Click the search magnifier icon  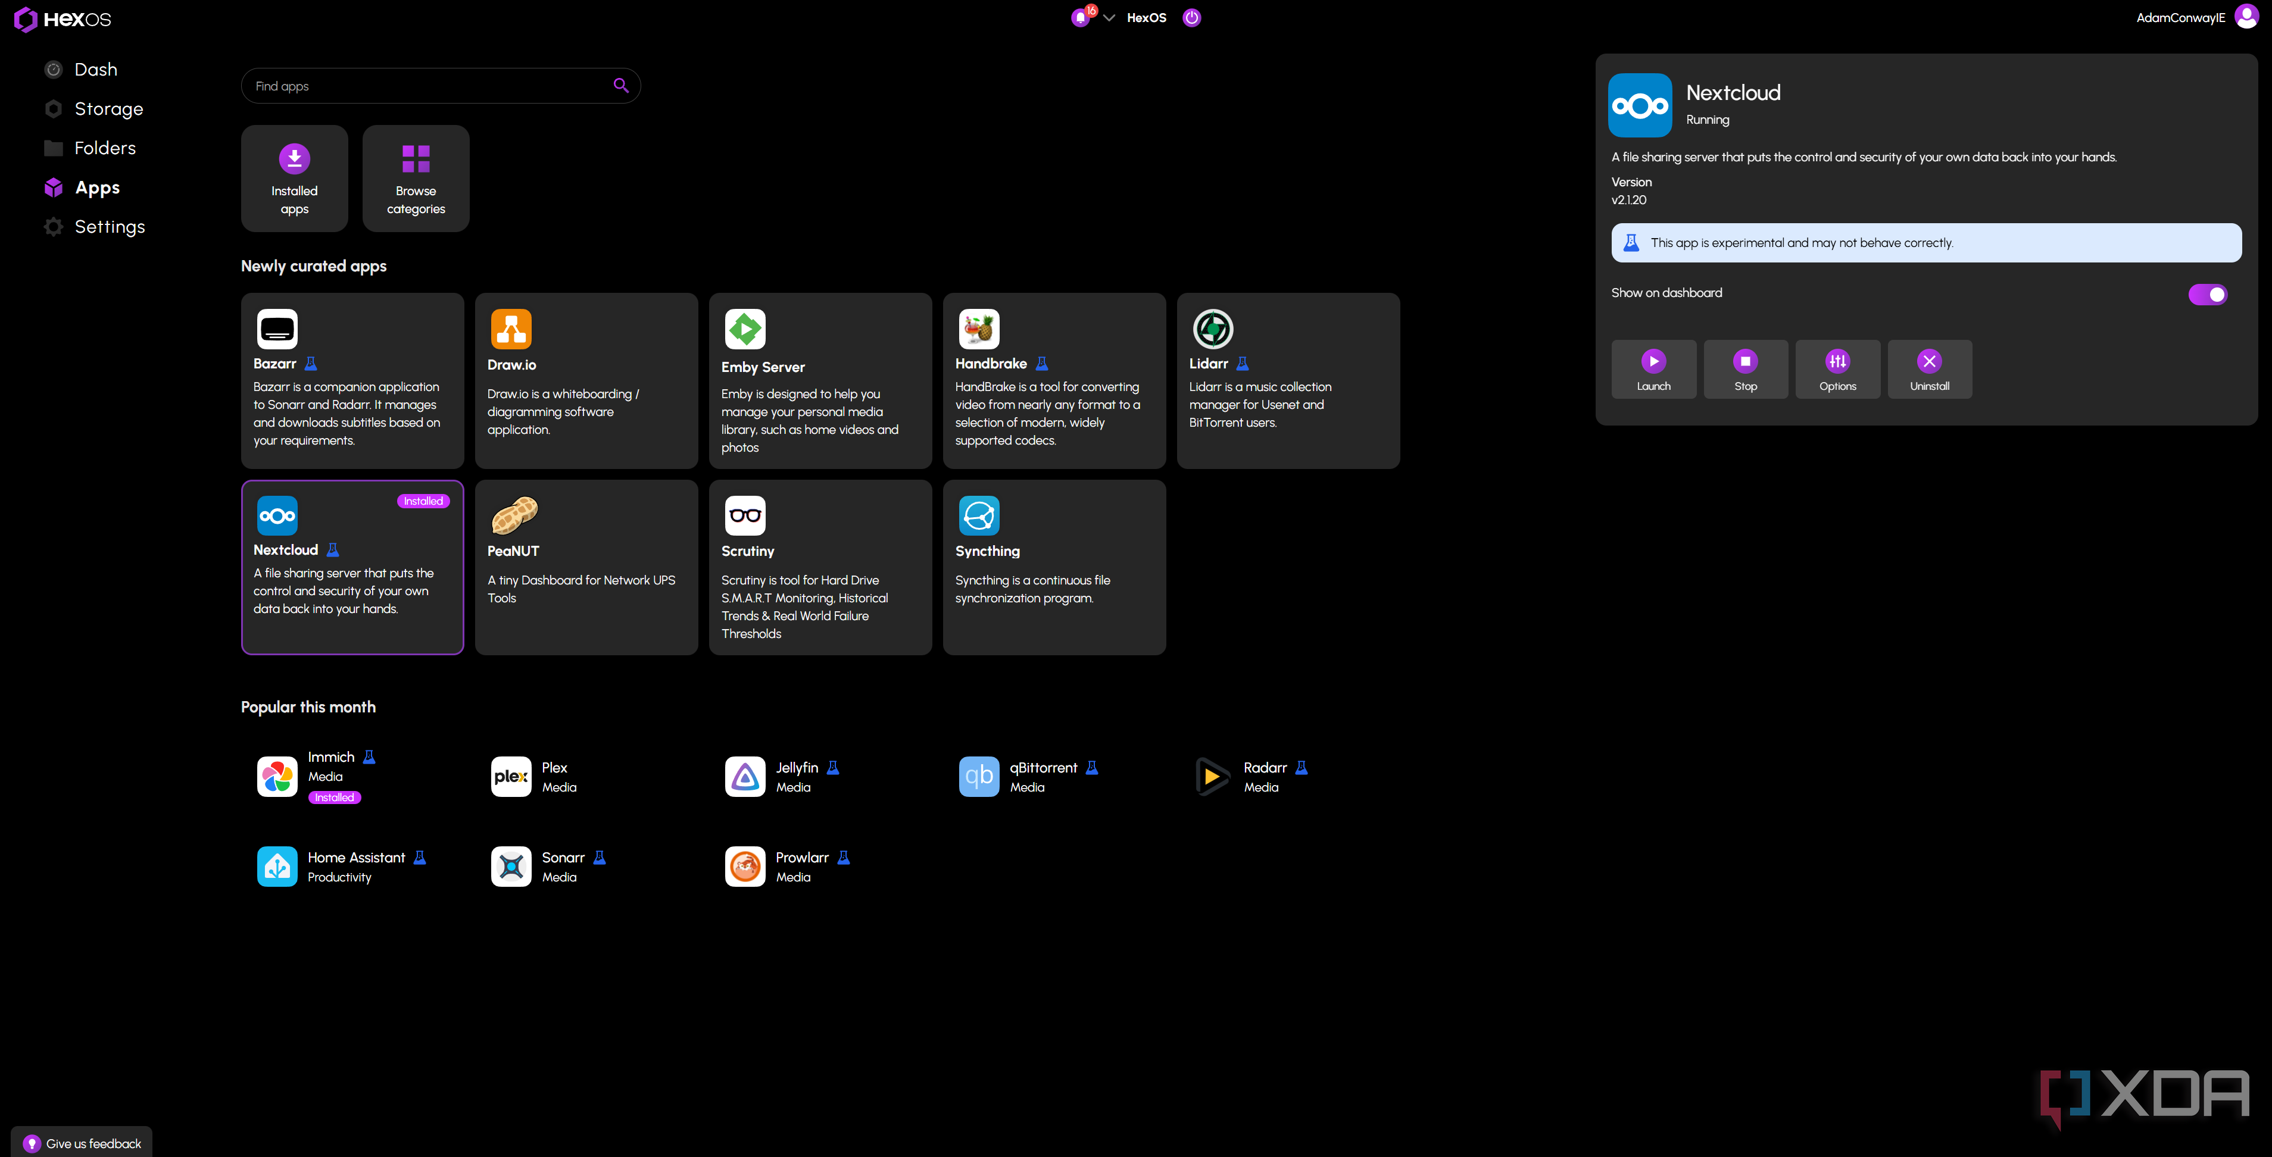pyautogui.click(x=621, y=86)
